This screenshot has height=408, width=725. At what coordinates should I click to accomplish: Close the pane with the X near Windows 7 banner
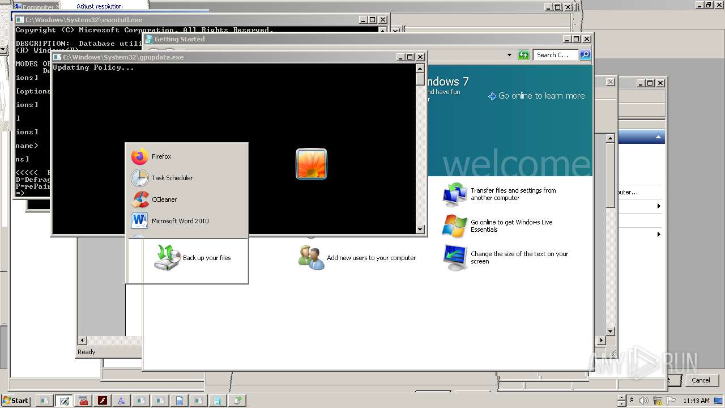[x=610, y=82]
